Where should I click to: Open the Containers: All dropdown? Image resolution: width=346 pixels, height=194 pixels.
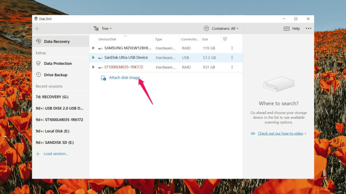point(221,28)
